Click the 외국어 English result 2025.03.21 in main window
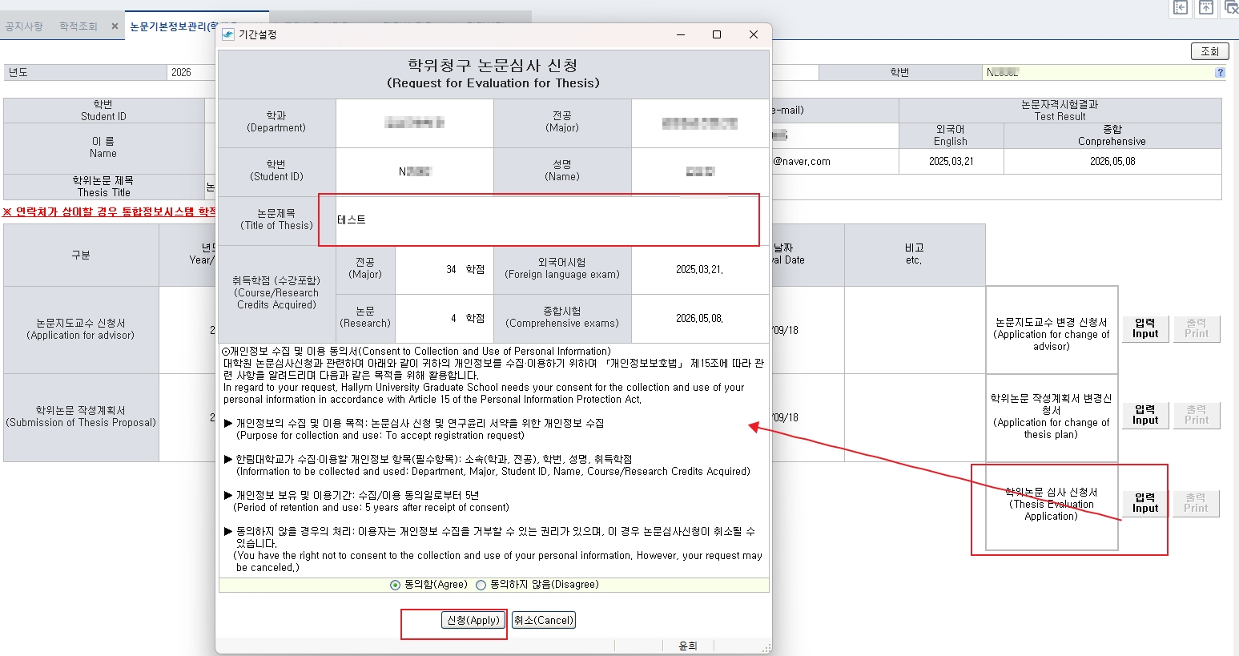1239x656 pixels. (951, 161)
